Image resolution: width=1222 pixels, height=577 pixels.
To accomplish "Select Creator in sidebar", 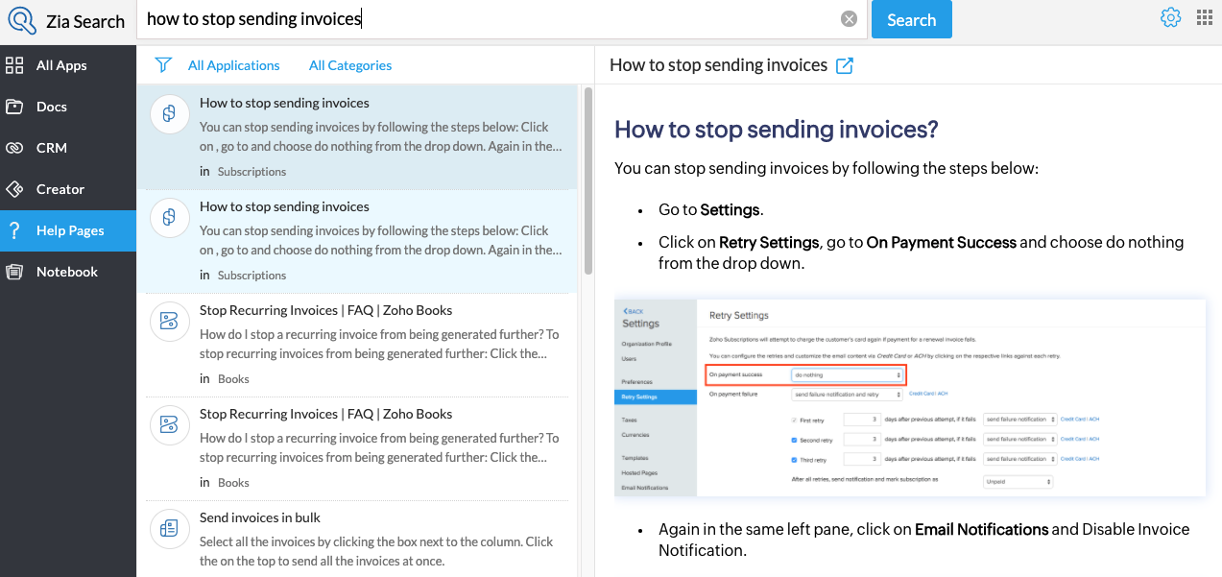I will tap(68, 189).
